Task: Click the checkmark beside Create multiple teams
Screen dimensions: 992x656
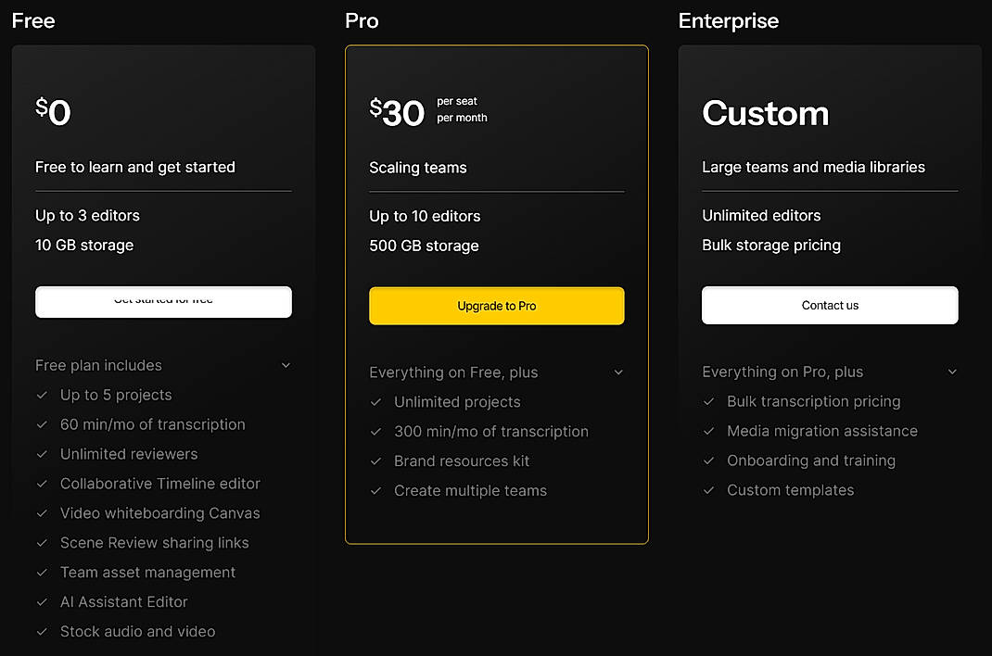Action: point(375,490)
